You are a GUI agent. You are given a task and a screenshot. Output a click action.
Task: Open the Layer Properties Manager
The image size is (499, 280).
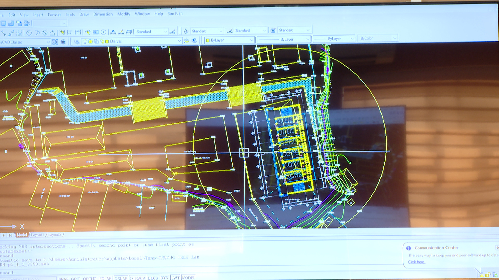tap(77, 42)
